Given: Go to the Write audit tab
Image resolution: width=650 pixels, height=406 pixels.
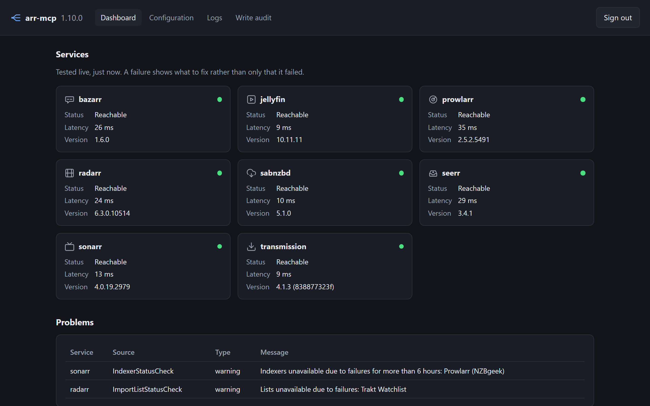Looking at the screenshot, I should tap(253, 18).
